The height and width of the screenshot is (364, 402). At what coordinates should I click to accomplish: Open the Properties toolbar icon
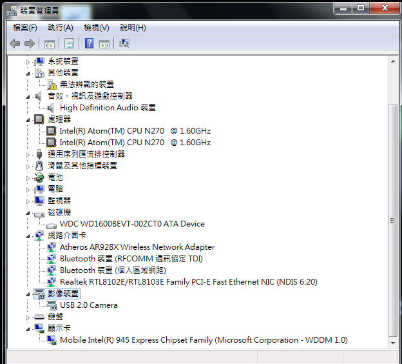tap(69, 43)
